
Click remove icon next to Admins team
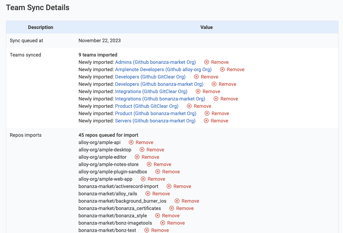point(206,62)
